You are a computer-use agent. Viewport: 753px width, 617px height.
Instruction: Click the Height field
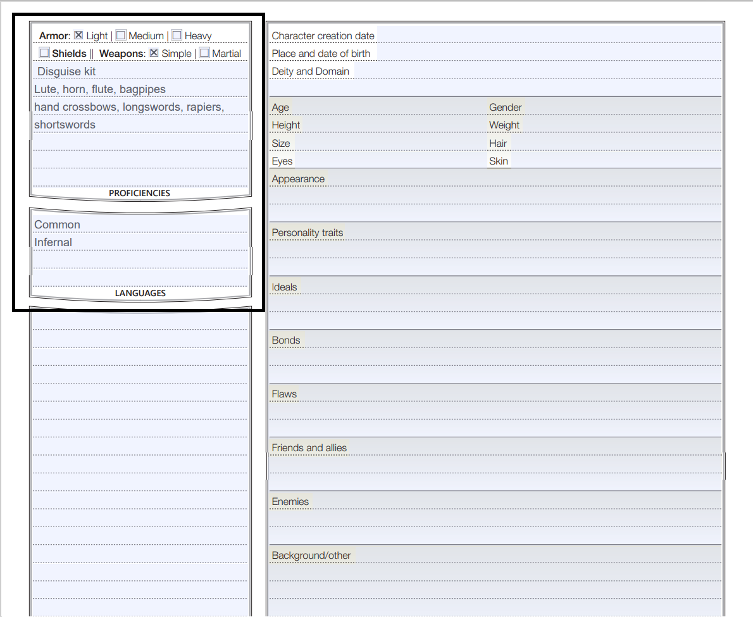coord(394,125)
